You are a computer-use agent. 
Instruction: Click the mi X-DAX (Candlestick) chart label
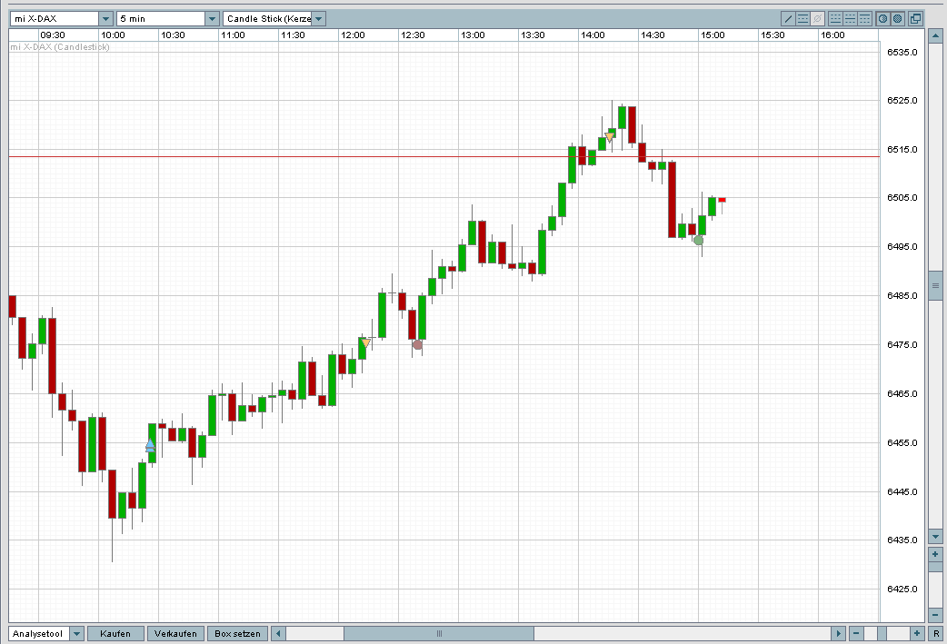60,47
